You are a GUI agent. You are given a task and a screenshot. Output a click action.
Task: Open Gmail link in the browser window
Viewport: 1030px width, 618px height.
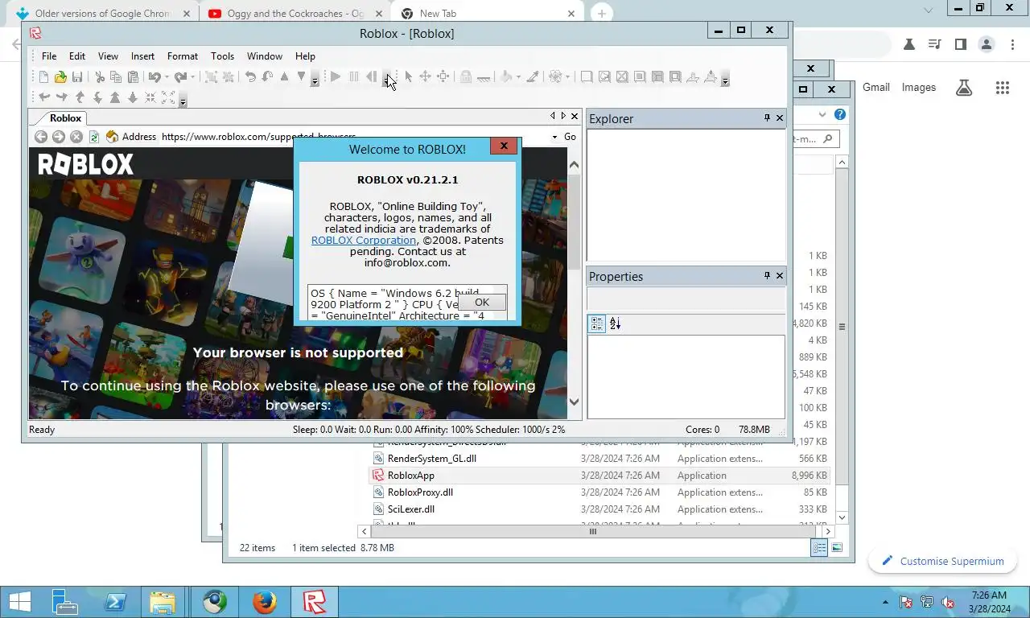(x=876, y=87)
